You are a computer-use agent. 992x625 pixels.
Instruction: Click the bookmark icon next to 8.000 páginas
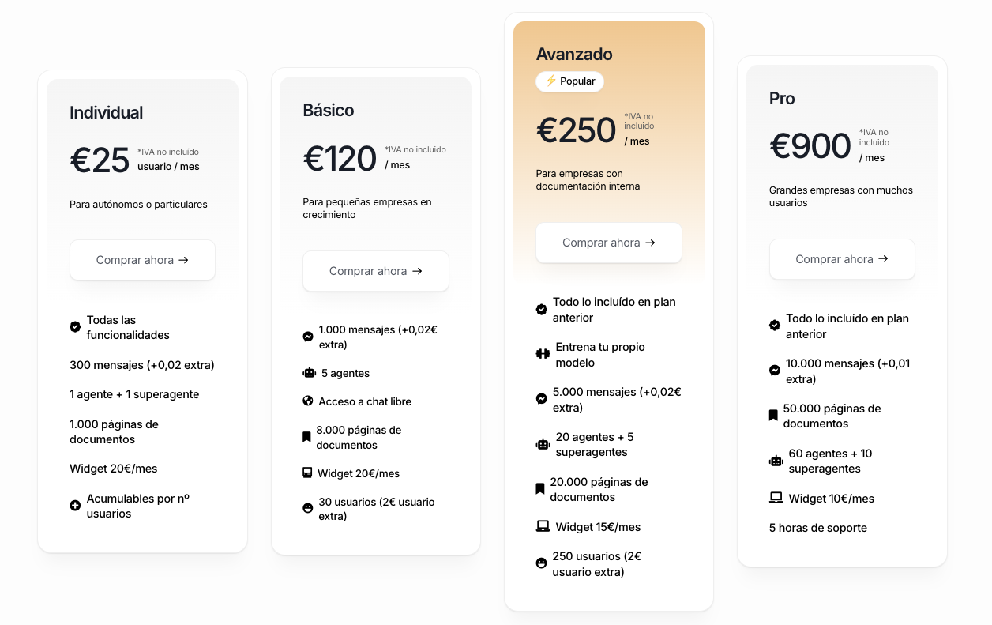tap(306, 437)
